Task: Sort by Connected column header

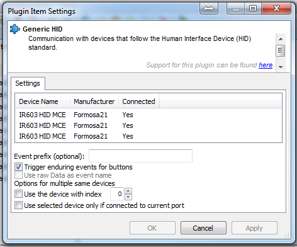Action: point(139,101)
